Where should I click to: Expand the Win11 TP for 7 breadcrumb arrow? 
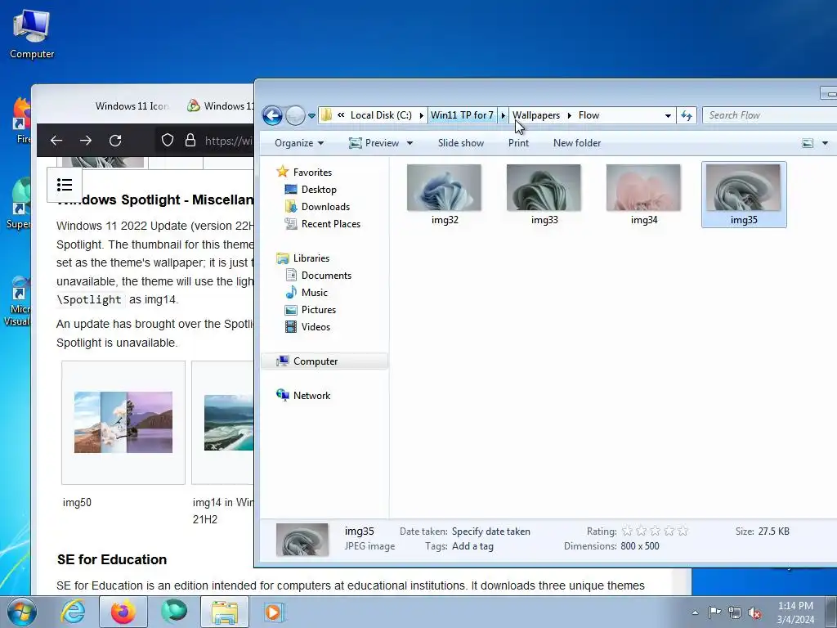point(503,115)
